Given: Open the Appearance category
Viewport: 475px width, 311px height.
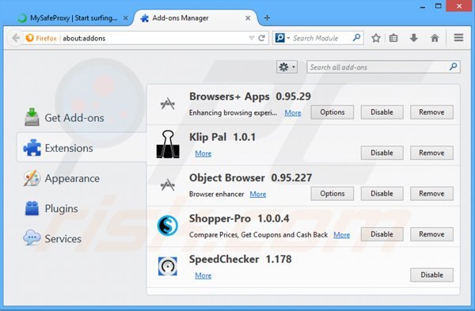Looking at the screenshot, I should pyautogui.click(x=62, y=178).
